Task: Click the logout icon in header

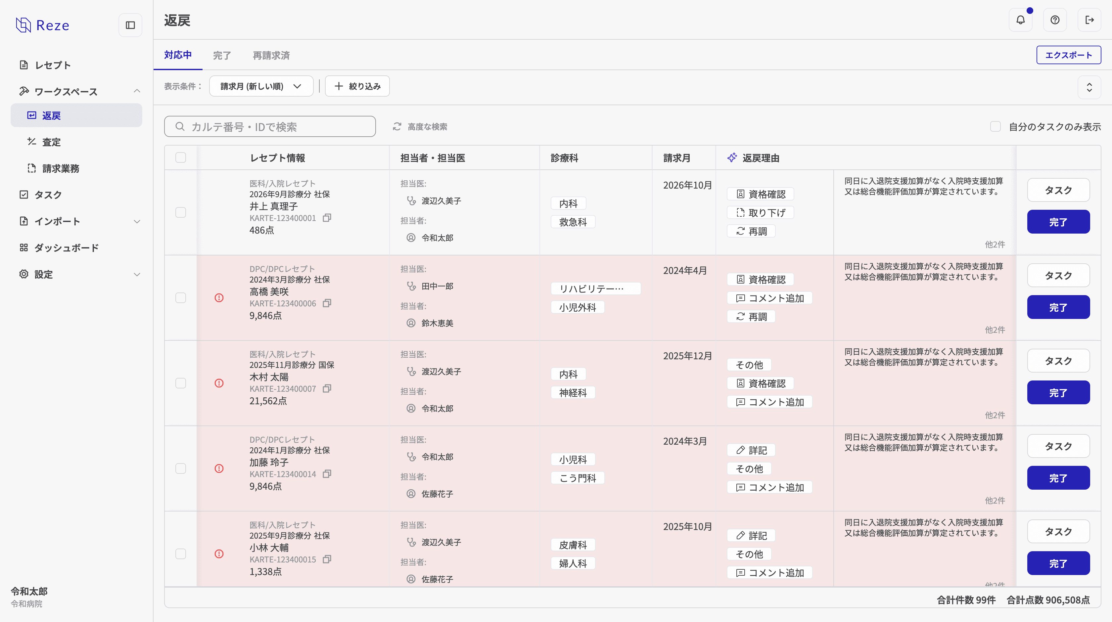Action: [x=1089, y=20]
